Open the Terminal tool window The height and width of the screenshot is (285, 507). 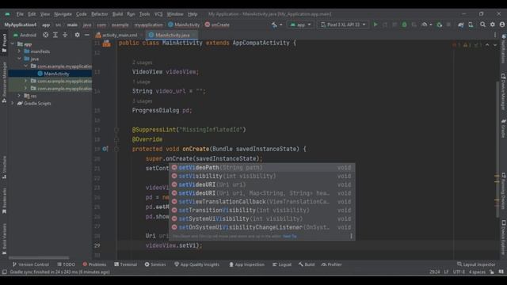pos(125,264)
